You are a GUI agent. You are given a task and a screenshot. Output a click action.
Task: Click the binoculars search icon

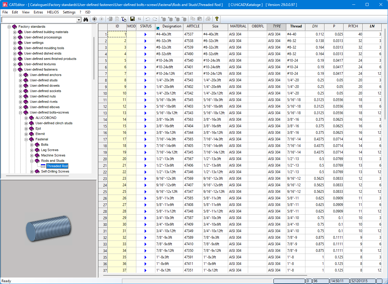click(x=86, y=19)
